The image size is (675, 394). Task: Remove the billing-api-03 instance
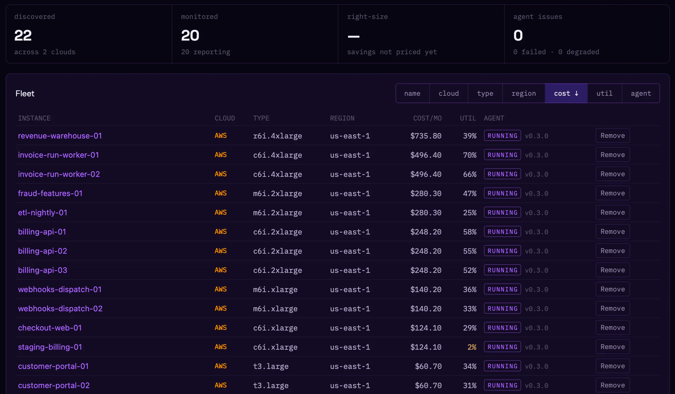tap(613, 270)
